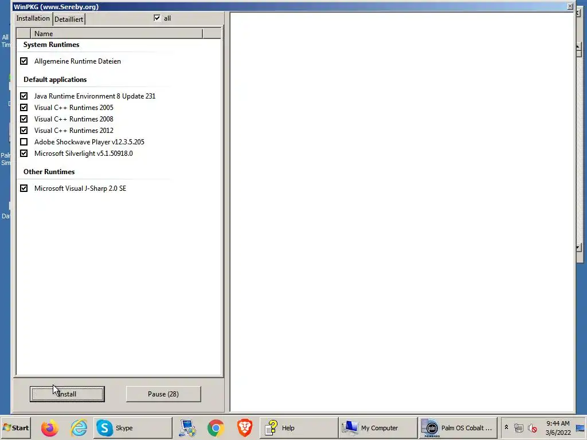
Task: Click the computer shield icon on the taskbar
Action: 187,428
